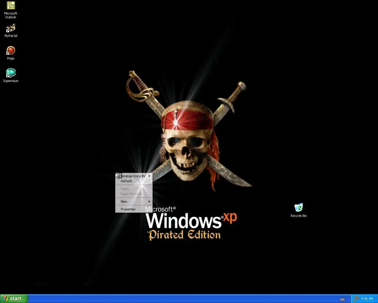Select the Recycle Bin icon
The image size is (378, 303).
pos(299,210)
